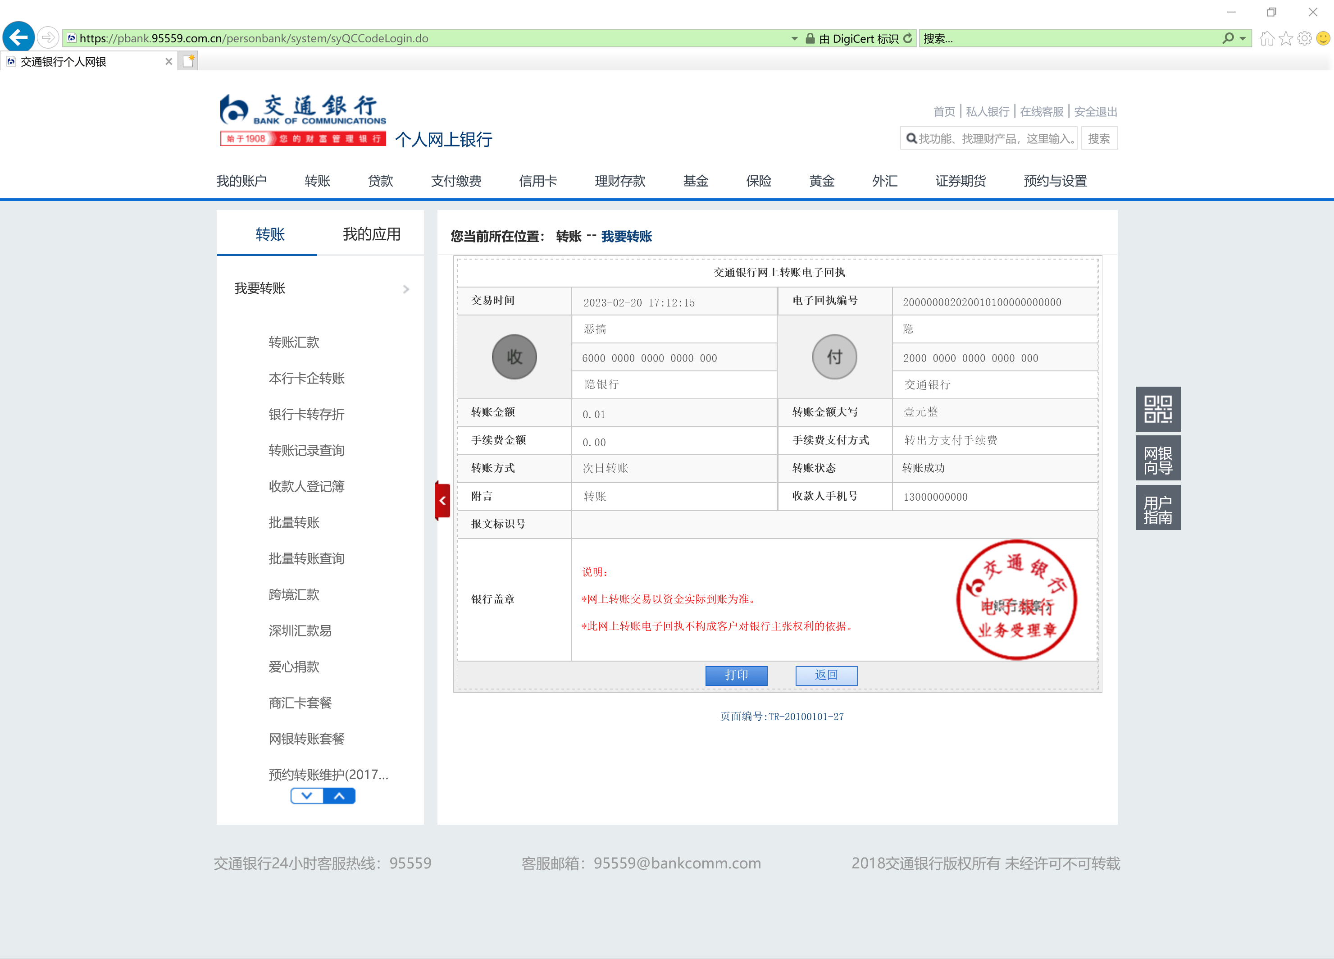The height and width of the screenshot is (959, 1334).
Task: Open the 用户指南 user guide panel
Action: pyautogui.click(x=1157, y=509)
